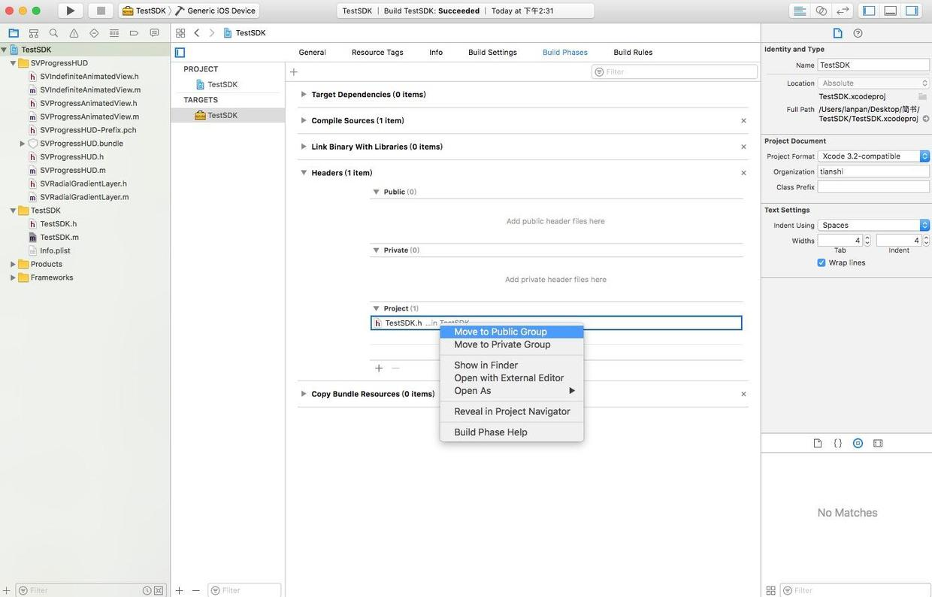Choose Move to Private Group
The width and height of the screenshot is (932, 597).
[x=512, y=344]
